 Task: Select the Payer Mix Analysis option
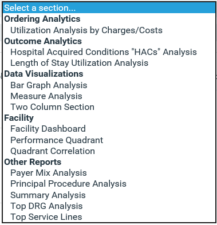coord(109,173)
